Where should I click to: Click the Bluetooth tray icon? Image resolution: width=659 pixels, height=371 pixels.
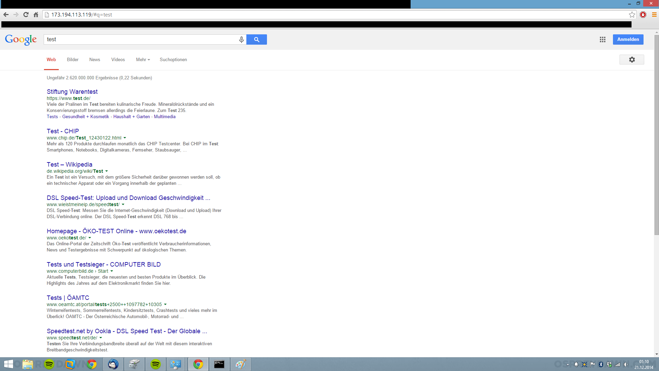[601, 364]
